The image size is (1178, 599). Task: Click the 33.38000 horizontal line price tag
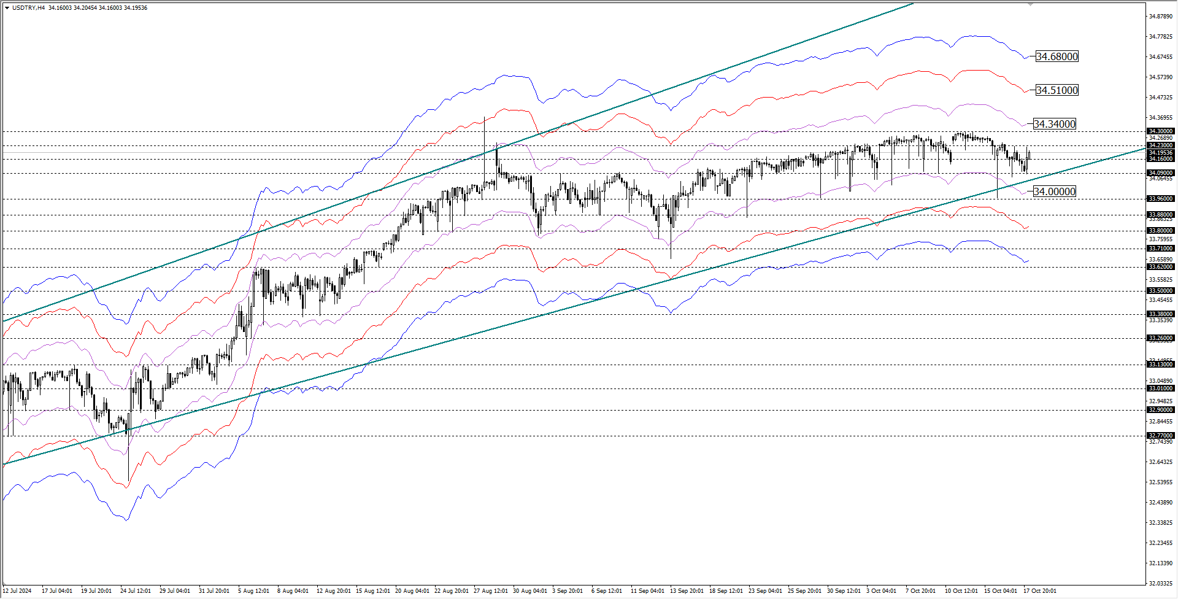(x=1161, y=314)
